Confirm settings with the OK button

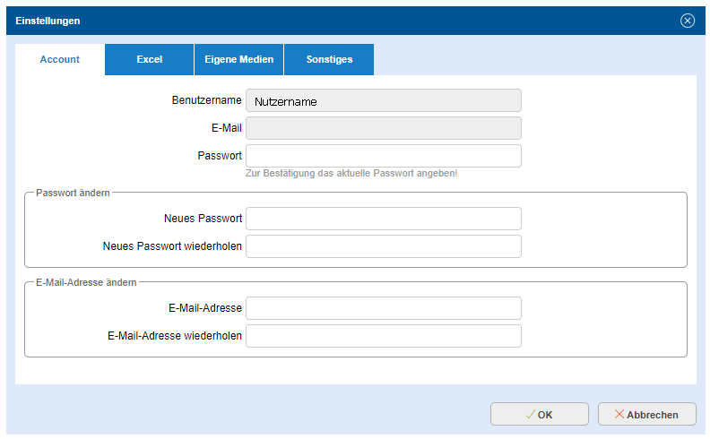[539, 414]
